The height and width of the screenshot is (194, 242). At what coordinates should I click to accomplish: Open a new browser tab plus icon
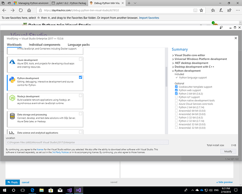click(x=129, y=3)
